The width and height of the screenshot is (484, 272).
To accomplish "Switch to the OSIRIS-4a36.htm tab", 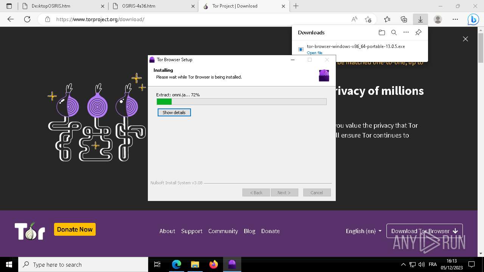I will tap(153, 6).
